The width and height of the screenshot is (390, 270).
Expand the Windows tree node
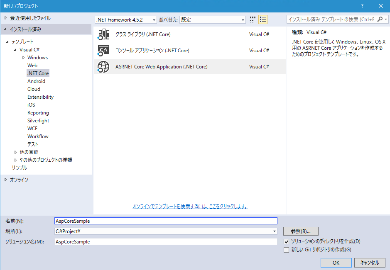(x=23, y=58)
